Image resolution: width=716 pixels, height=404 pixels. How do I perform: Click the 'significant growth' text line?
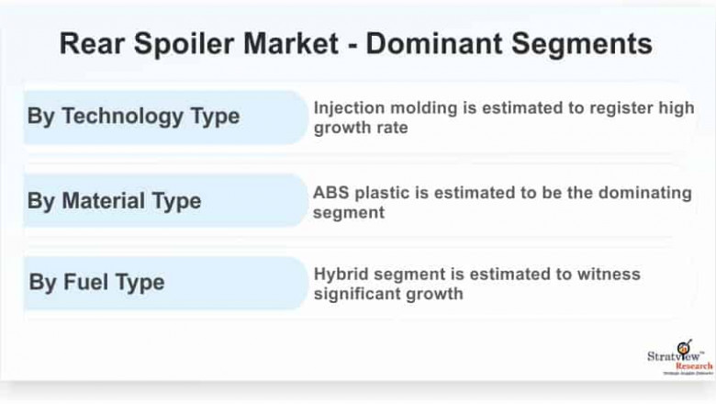point(388,295)
